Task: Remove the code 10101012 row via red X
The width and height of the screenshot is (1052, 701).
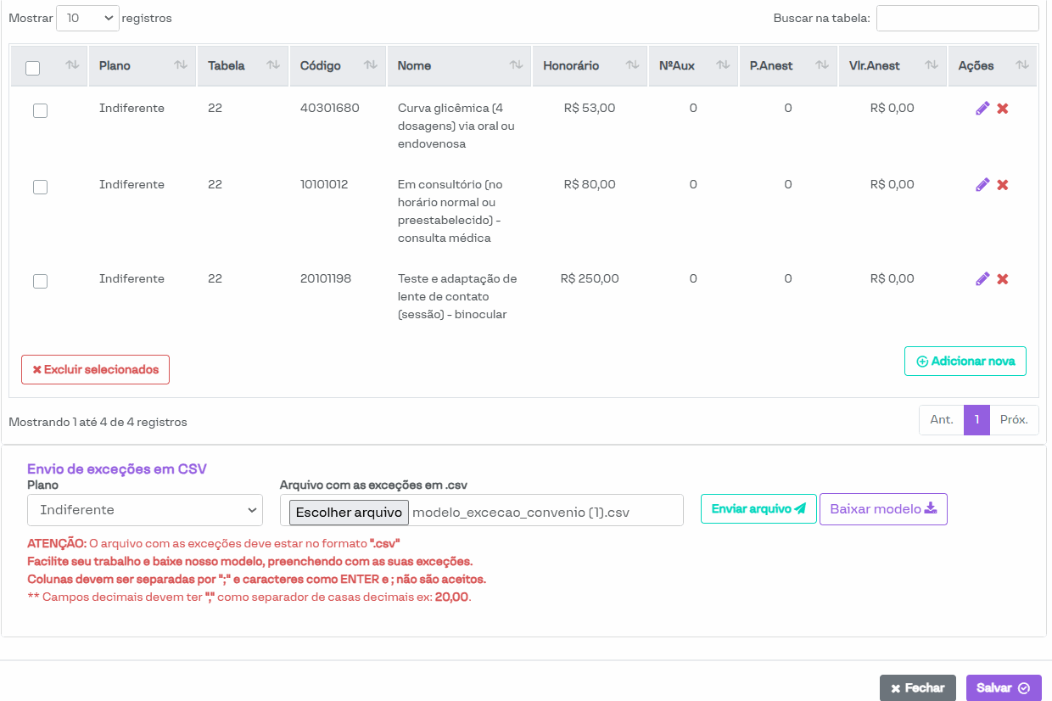Action: tap(1002, 185)
